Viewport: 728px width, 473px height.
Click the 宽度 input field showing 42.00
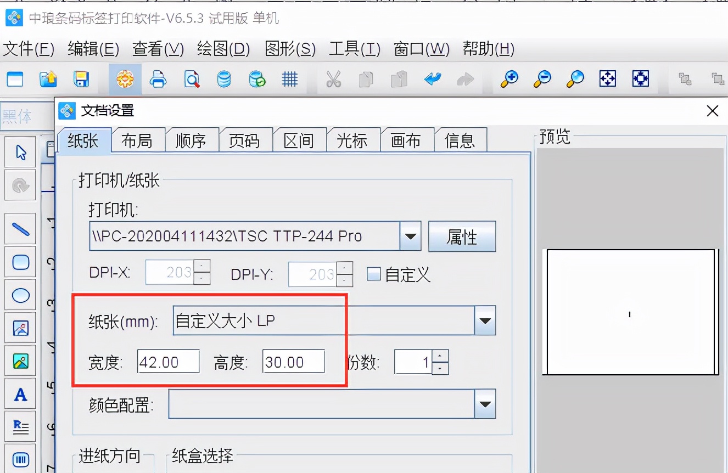168,361
